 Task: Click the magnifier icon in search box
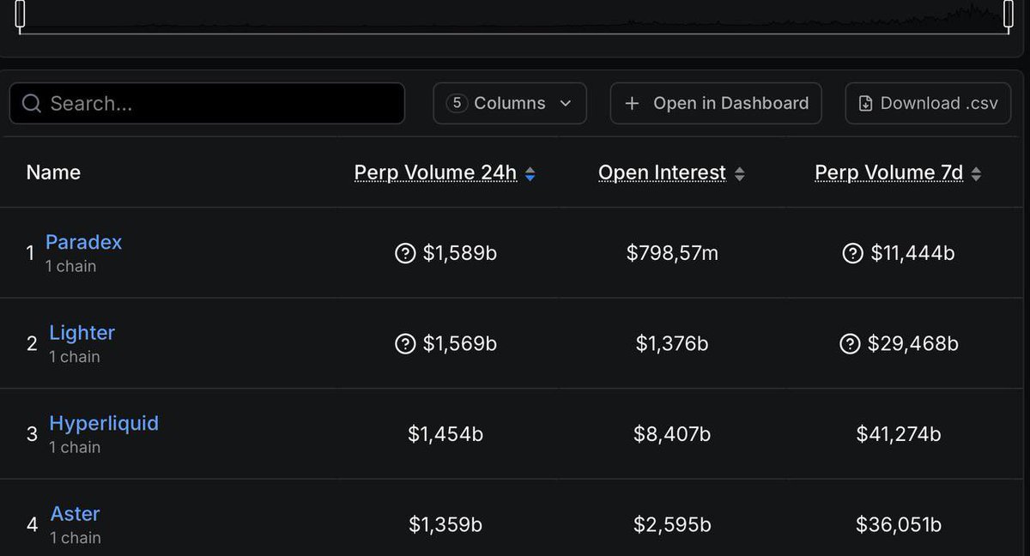coord(32,104)
